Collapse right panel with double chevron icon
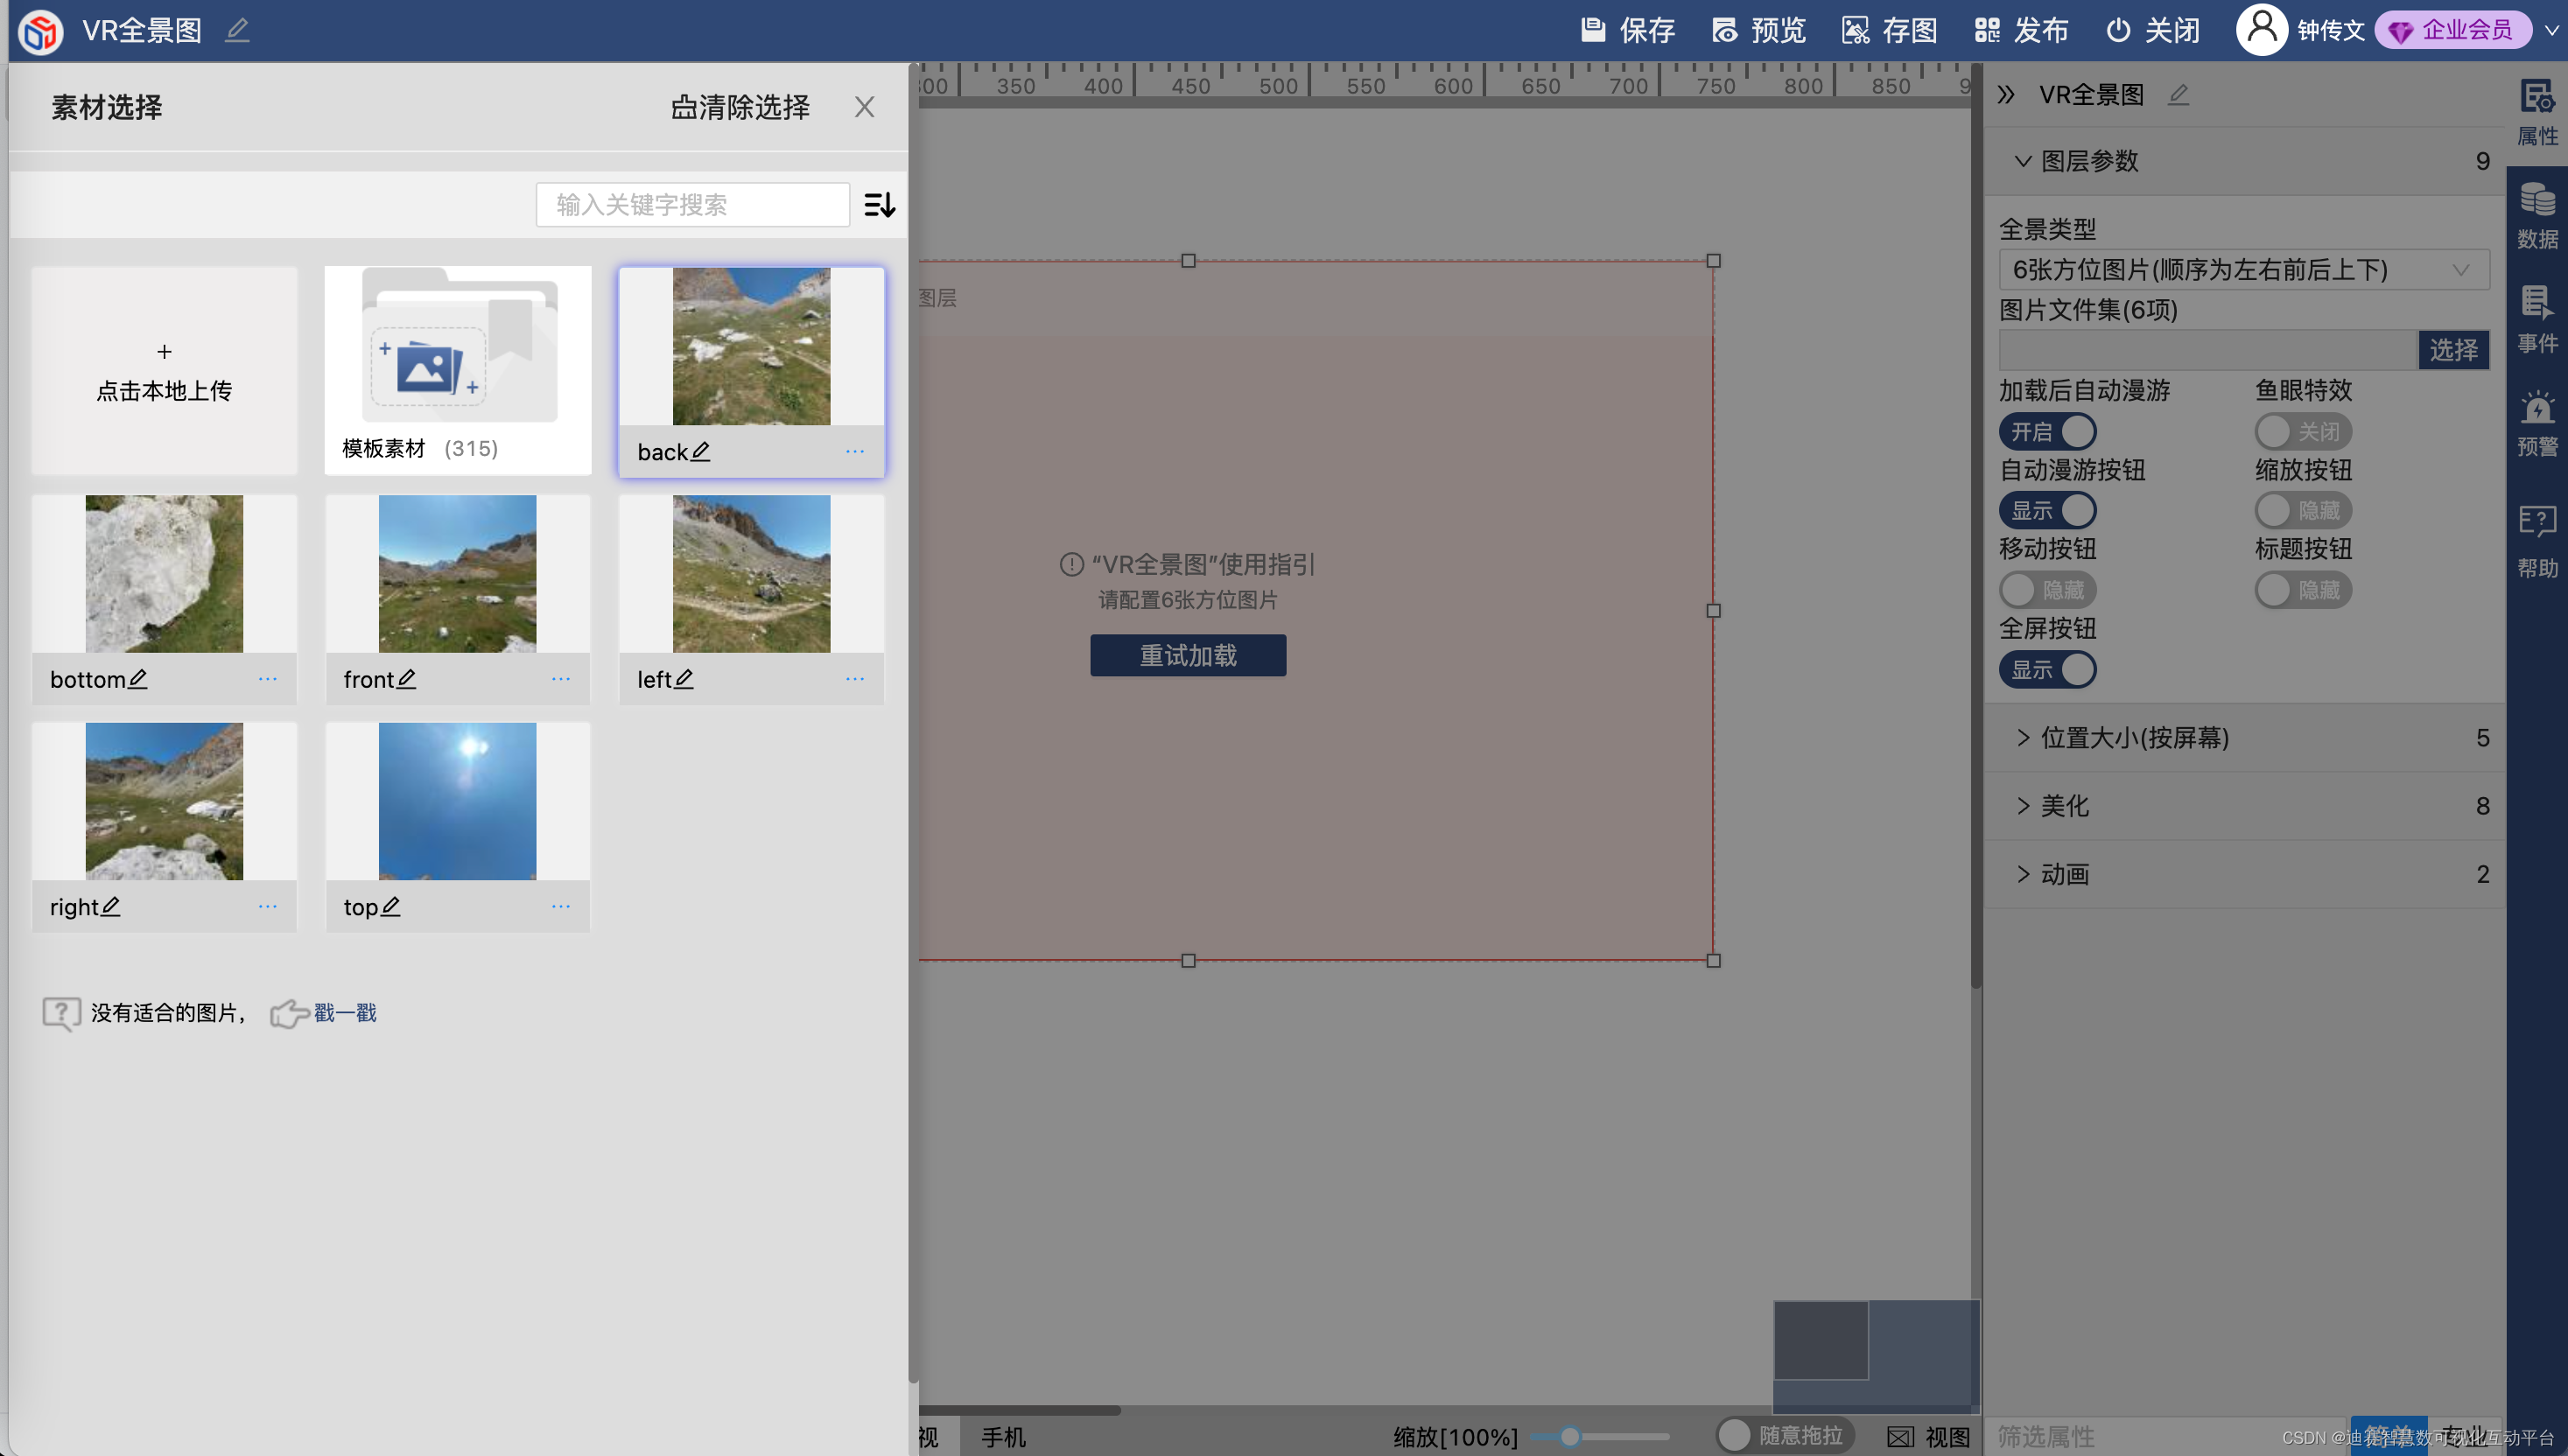Viewport: 2568px width, 1456px height. pyautogui.click(x=2005, y=95)
